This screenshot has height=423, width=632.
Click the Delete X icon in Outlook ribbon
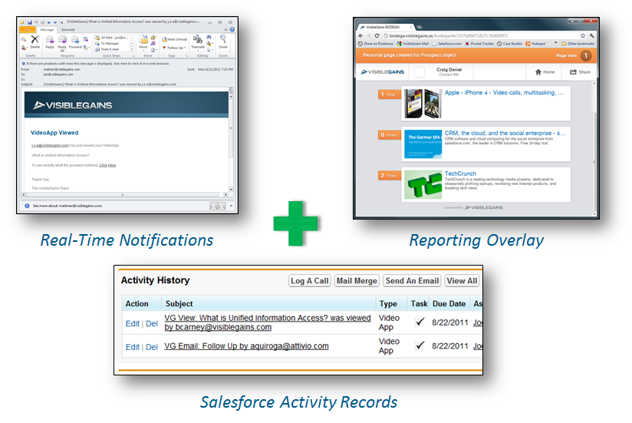click(35, 39)
